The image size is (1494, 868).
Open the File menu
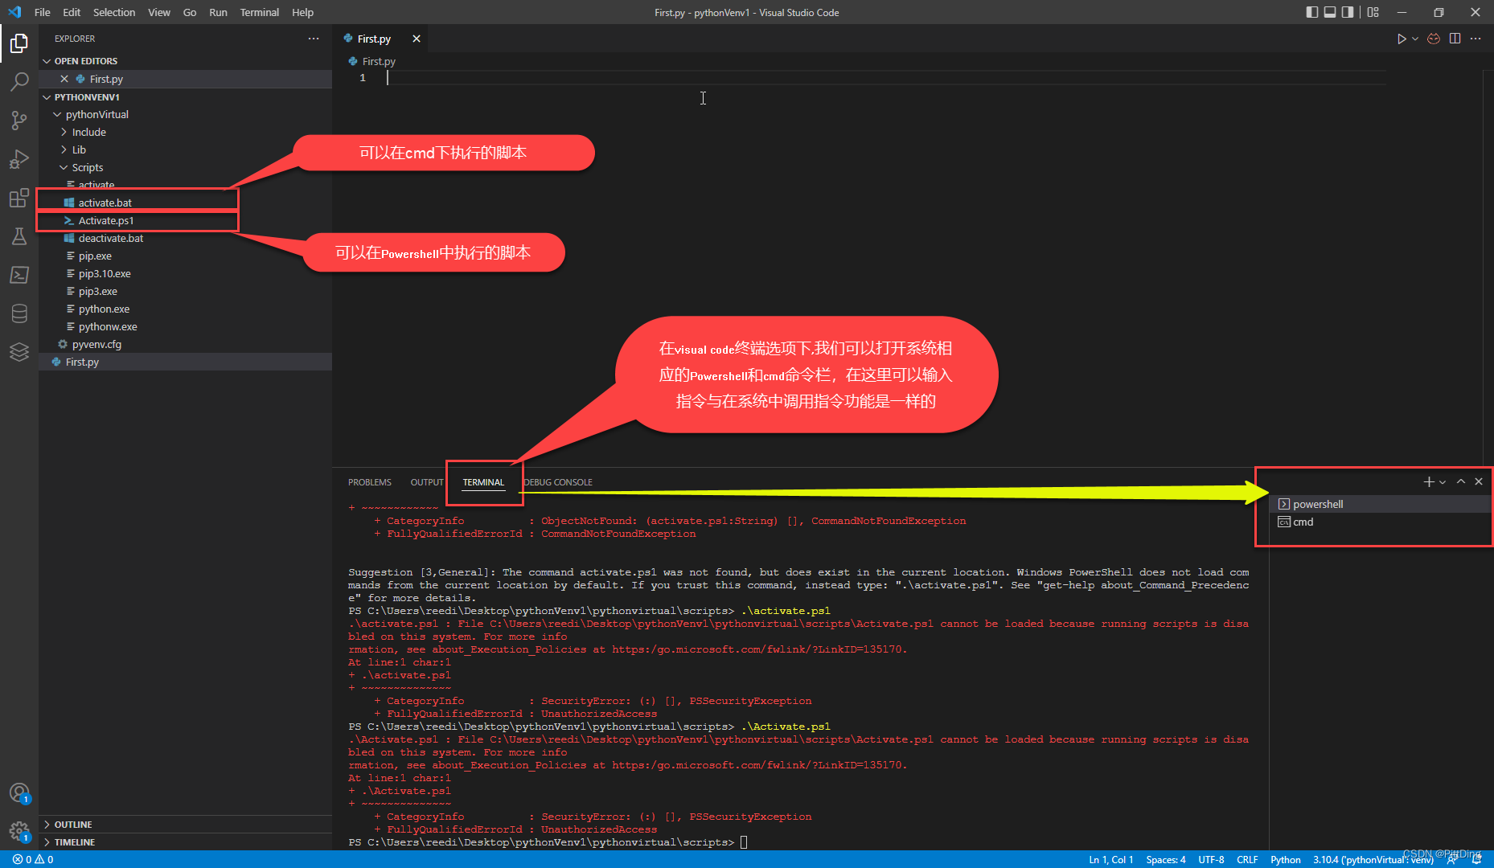pos(43,12)
